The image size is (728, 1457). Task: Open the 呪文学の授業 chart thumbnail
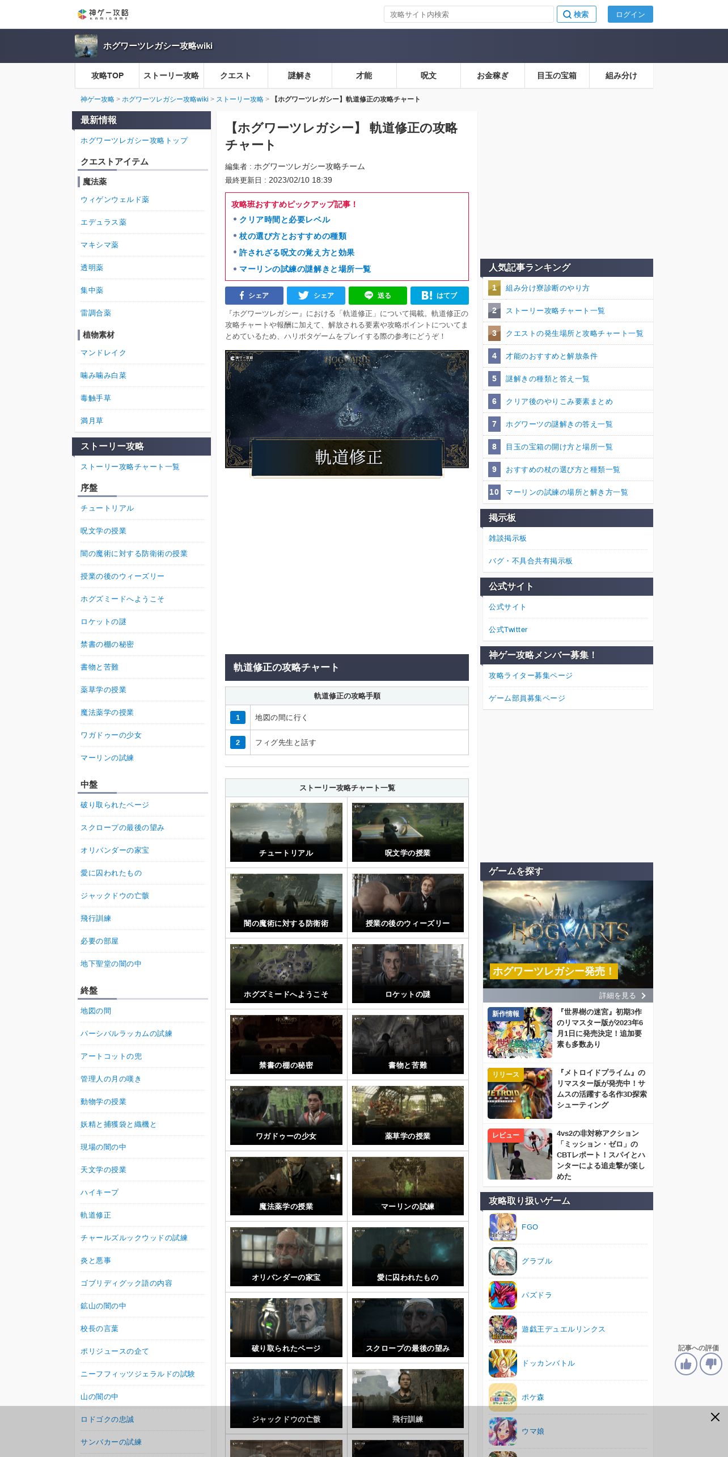coord(408,832)
